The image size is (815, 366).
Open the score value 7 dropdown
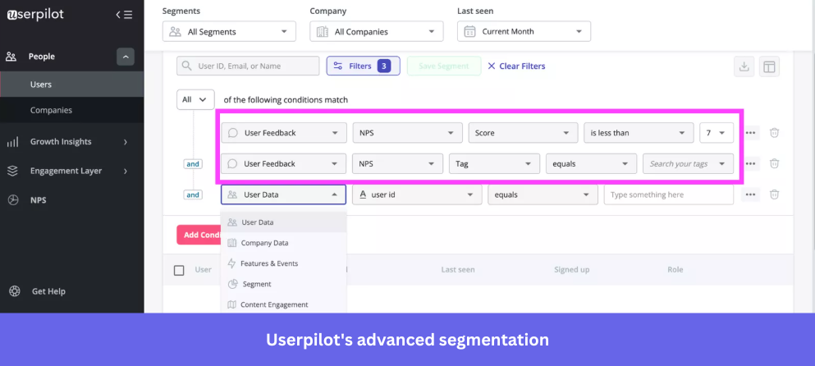click(717, 133)
